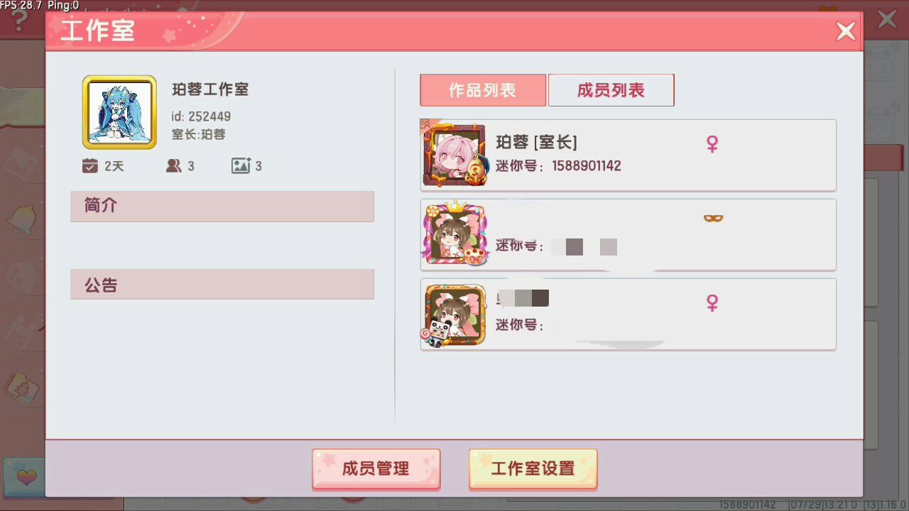Click second member's crowned avatar
909x511 pixels.
[454, 233]
